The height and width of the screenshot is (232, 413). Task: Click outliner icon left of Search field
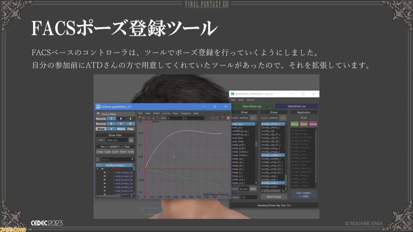(98, 159)
